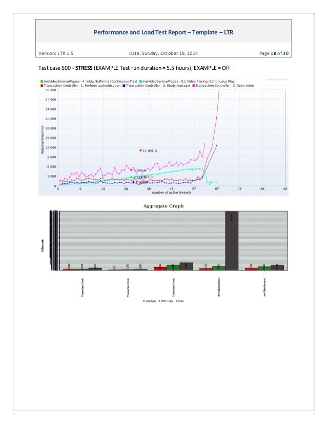
Task: Click red swatch for Perform authentication legend
Action: click(x=42, y=86)
